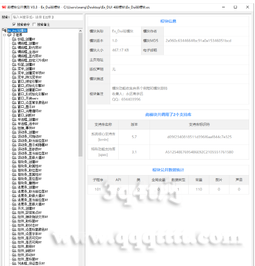The height and width of the screenshot is (266, 255).
Task: Click the 110 constants count cell
Action: click(x=199, y=189)
